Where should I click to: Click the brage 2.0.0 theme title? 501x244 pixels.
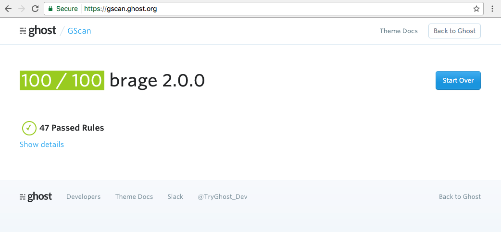(157, 81)
